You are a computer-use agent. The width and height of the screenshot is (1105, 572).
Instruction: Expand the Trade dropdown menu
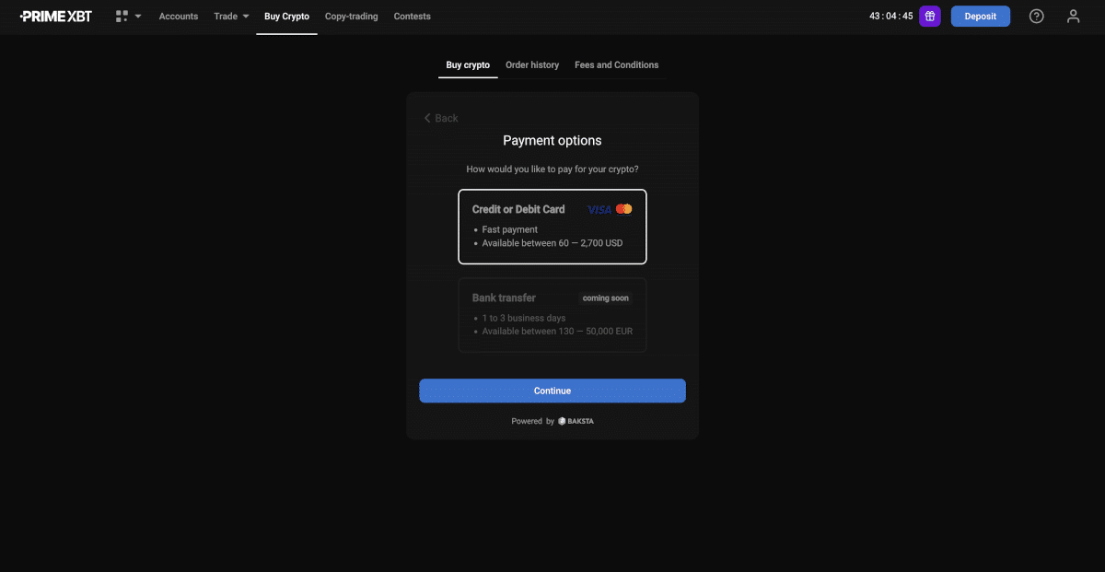[x=231, y=17]
